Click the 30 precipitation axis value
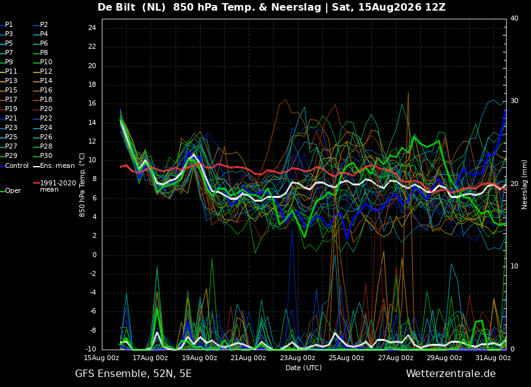 point(514,101)
